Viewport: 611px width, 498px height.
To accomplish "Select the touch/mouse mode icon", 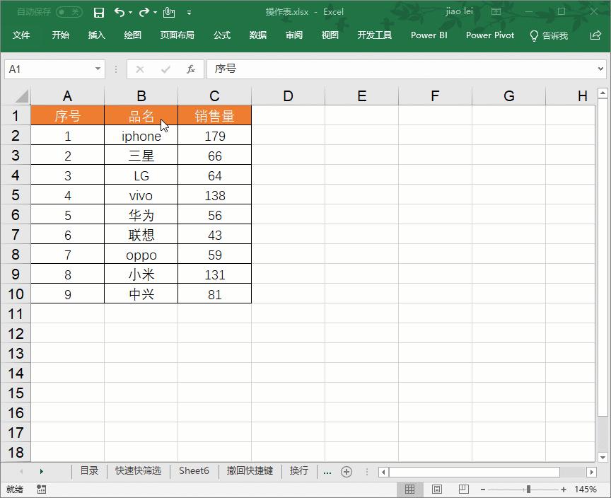I will click(168, 12).
